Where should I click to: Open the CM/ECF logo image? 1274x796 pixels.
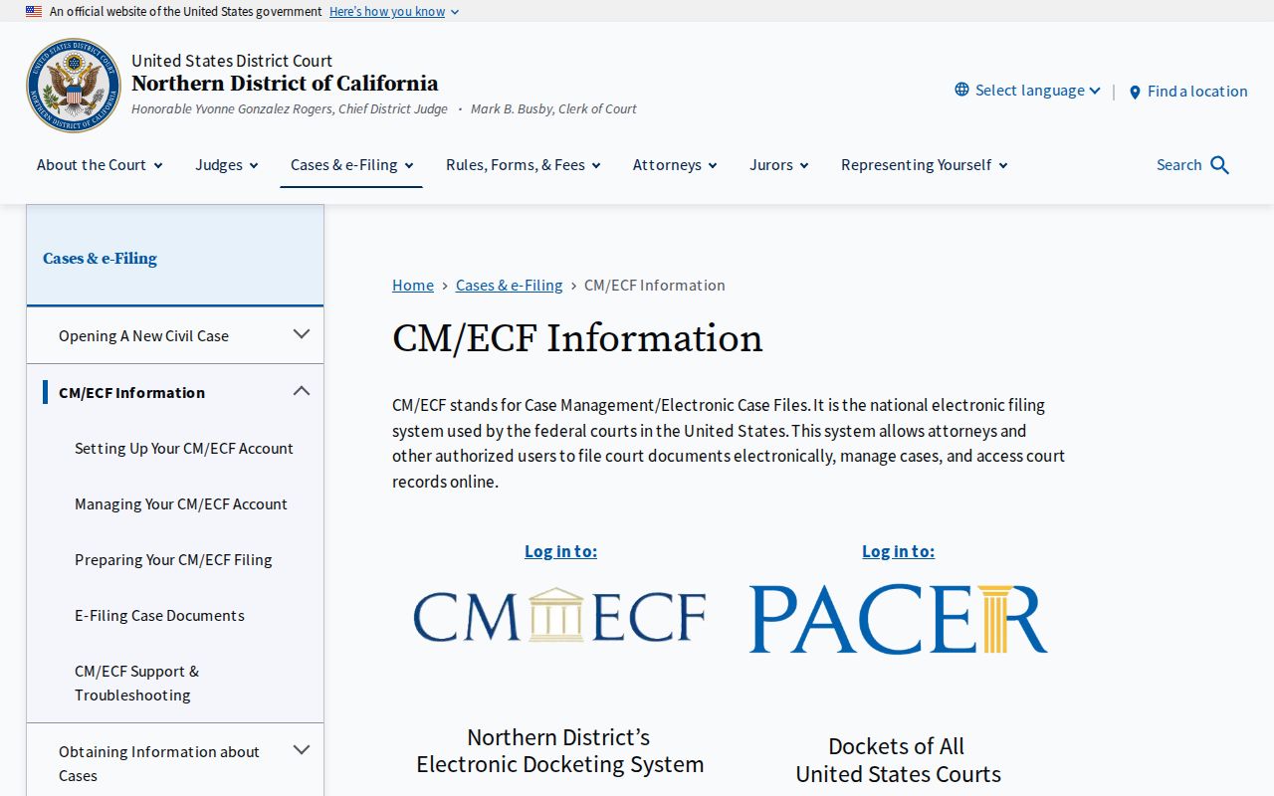click(x=559, y=615)
